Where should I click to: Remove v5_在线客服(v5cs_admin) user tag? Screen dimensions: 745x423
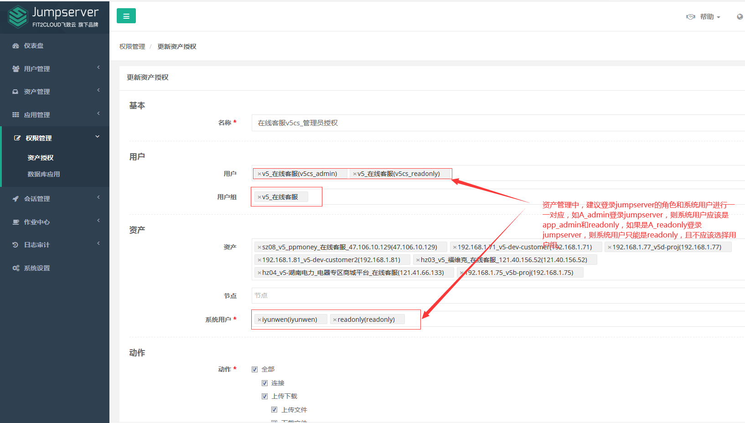click(x=259, y=174)
